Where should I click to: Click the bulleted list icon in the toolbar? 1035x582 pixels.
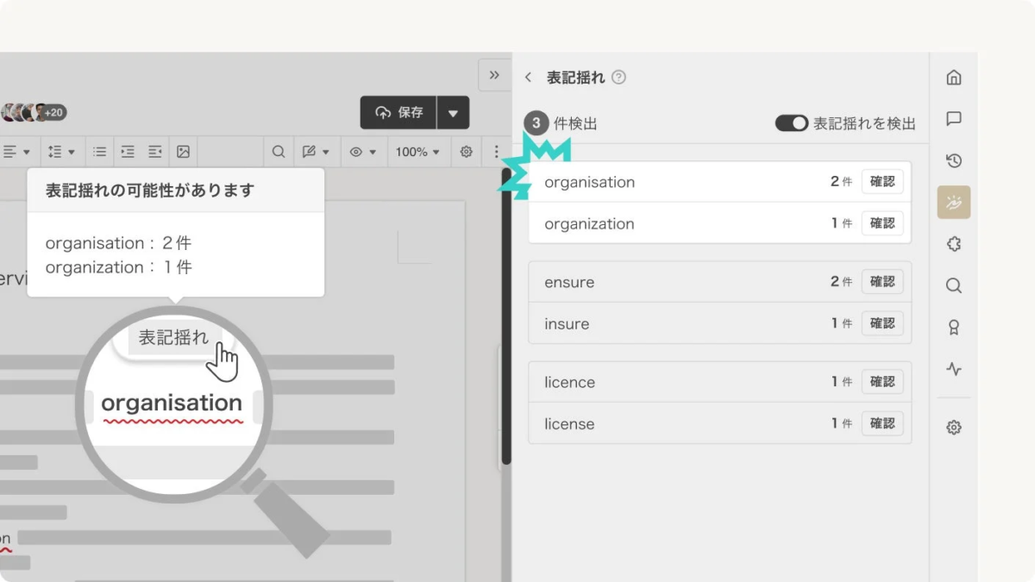tap(99, 152)
